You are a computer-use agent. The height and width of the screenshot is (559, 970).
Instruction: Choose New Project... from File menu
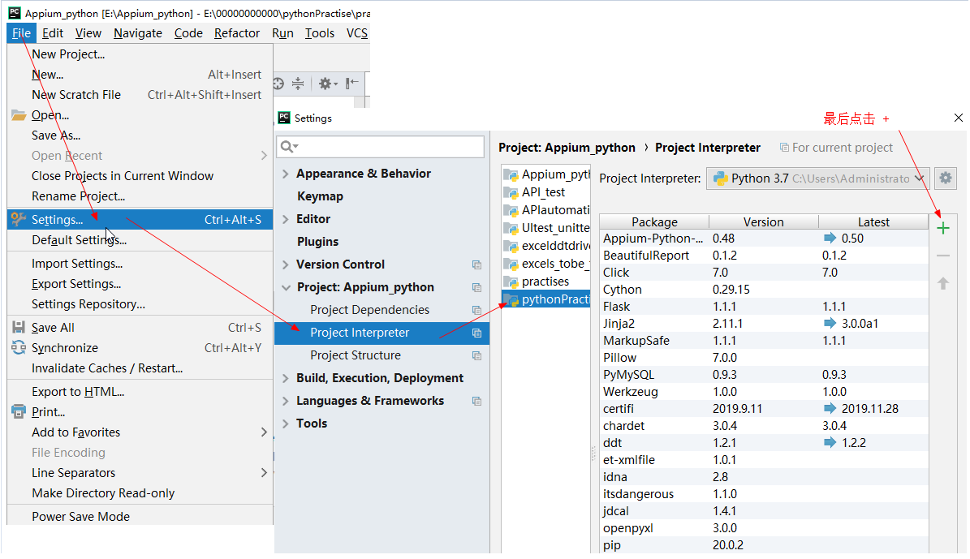[x=140, y=54]
